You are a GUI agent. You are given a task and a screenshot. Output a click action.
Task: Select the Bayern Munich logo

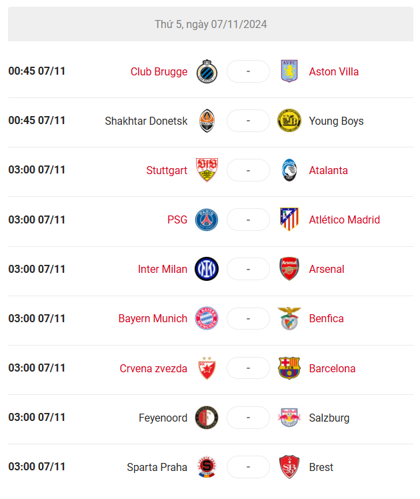pos(207,318)
